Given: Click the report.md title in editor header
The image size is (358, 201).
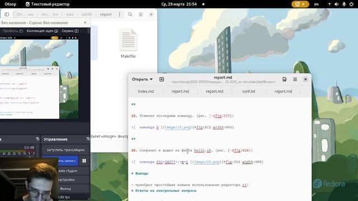Looking at the screenshot, I should click(223, 78).
